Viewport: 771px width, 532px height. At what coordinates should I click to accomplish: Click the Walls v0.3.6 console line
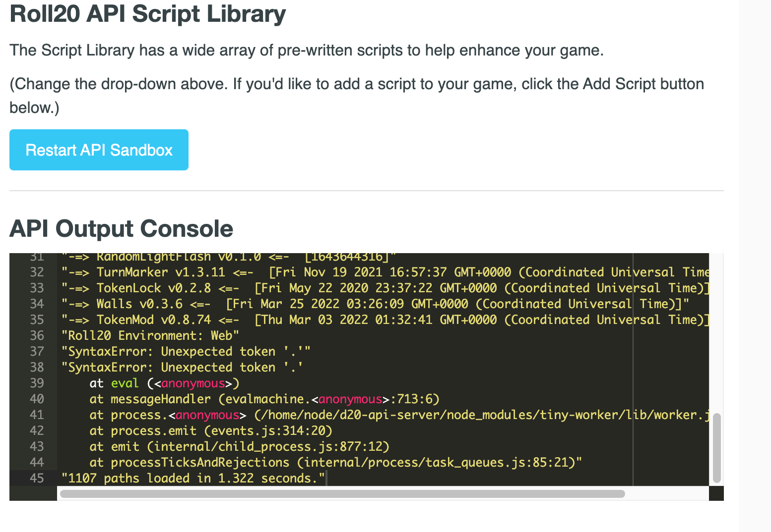(x=375, y=304)
